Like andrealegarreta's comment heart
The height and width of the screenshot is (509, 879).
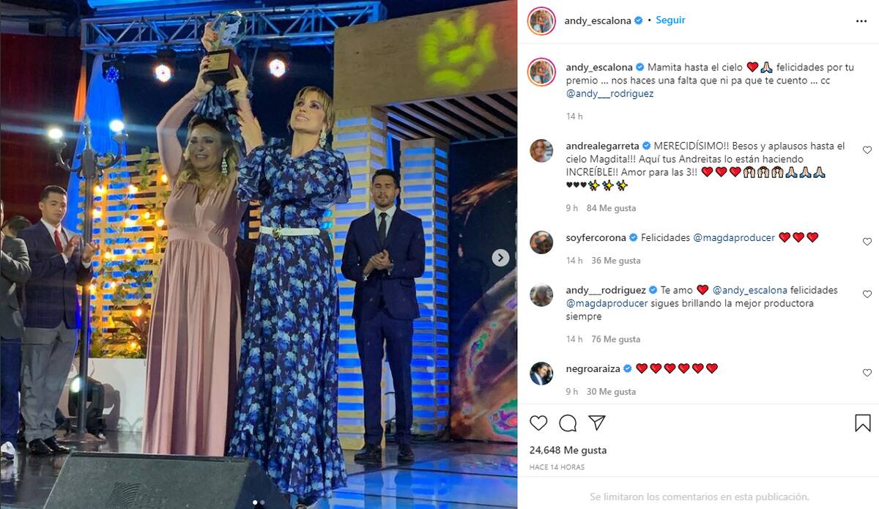(867, 150)
